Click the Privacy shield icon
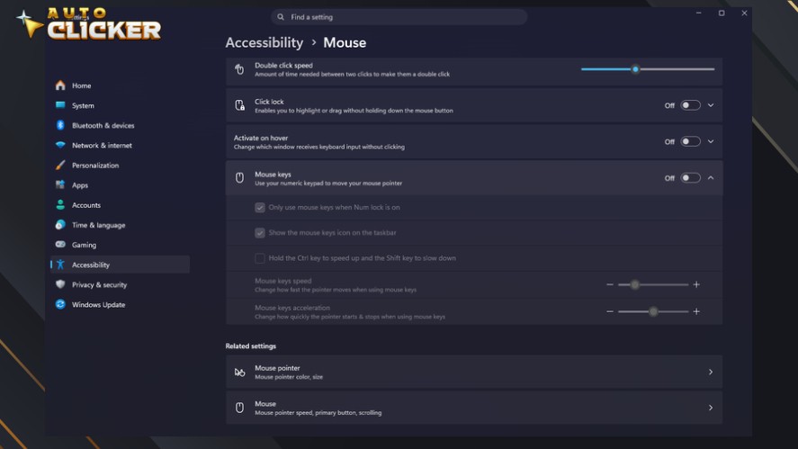The image size is (798, 449). click(x=60, y=284)
